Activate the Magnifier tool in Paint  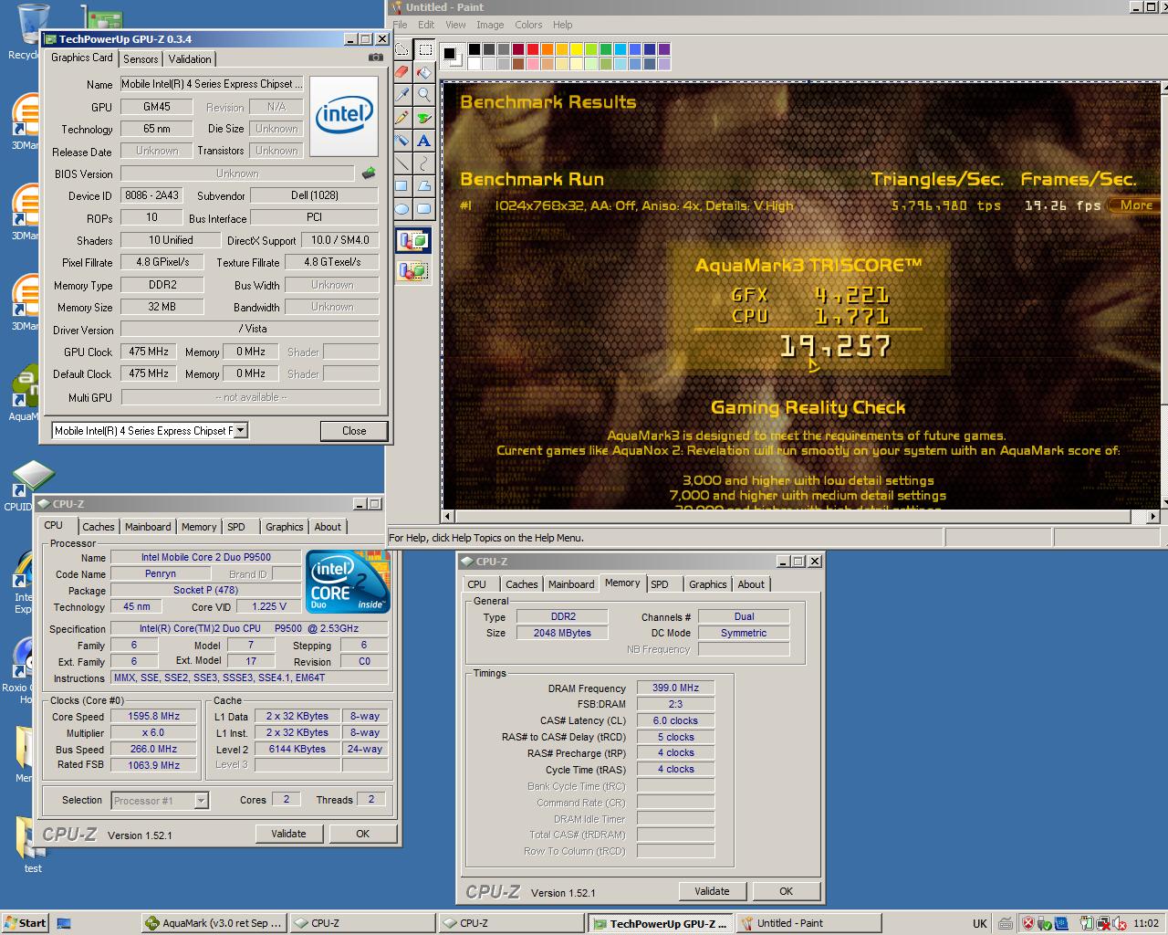[x=424, y=95]
